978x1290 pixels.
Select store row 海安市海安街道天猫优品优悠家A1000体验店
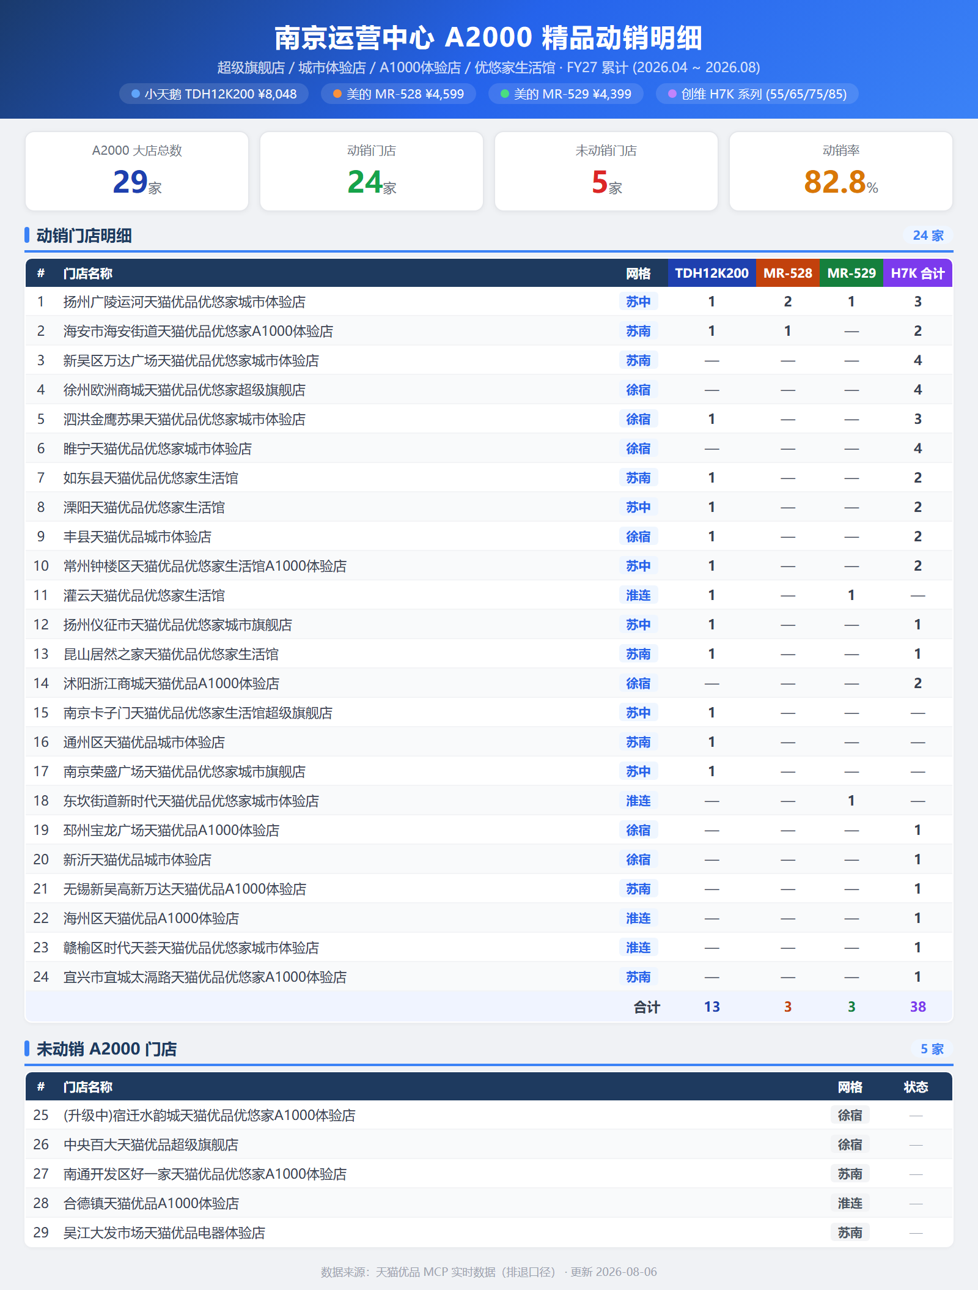click(x=489, y=331)
